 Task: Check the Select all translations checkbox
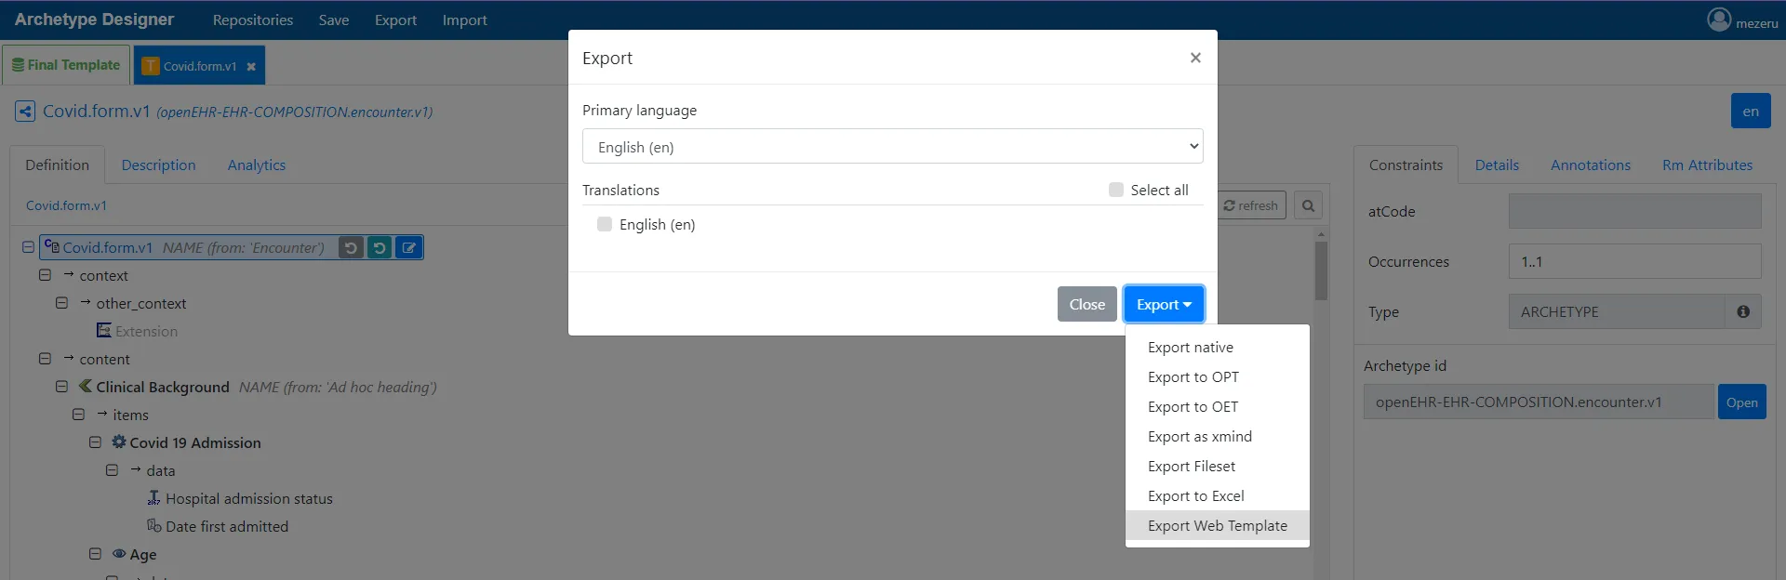pos(1116,190)
